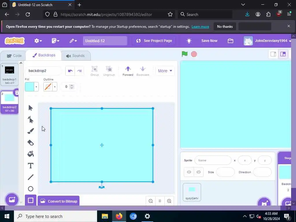
Task: Open JohnDerevlany1964 account menu
Action: [x=267, y=41]
